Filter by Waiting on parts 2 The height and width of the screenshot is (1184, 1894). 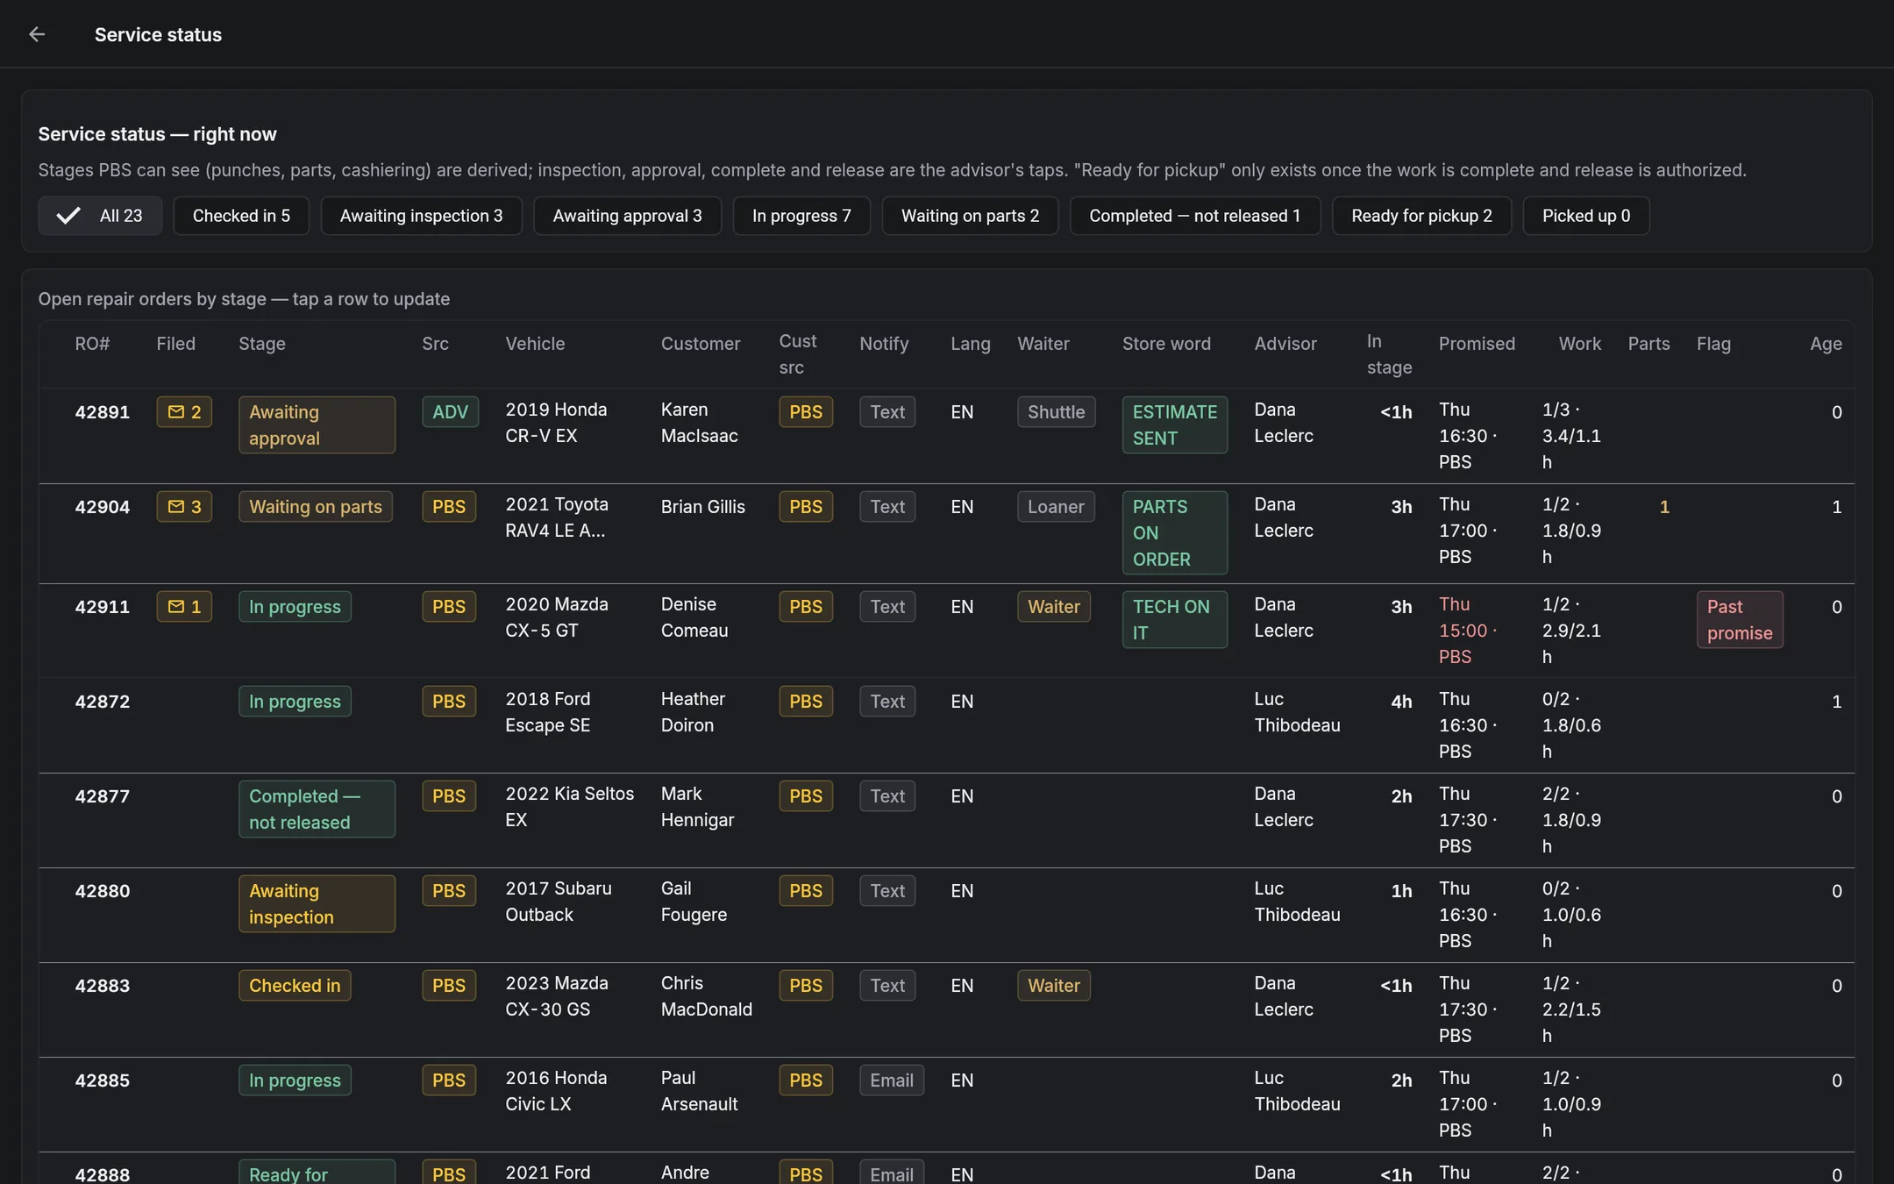point(970,216)
